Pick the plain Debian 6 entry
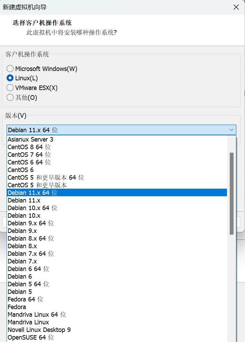 click(117, 277)
